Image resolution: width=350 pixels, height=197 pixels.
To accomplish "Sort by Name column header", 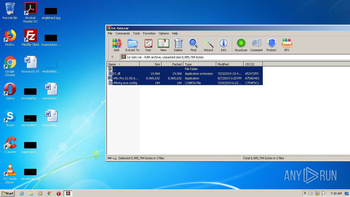I will pyautogui.click(x=123, y=64).
